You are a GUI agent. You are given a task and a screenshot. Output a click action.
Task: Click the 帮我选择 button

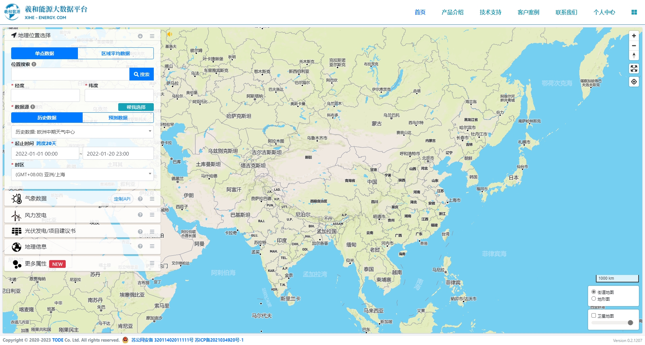(x=136, y=107)
